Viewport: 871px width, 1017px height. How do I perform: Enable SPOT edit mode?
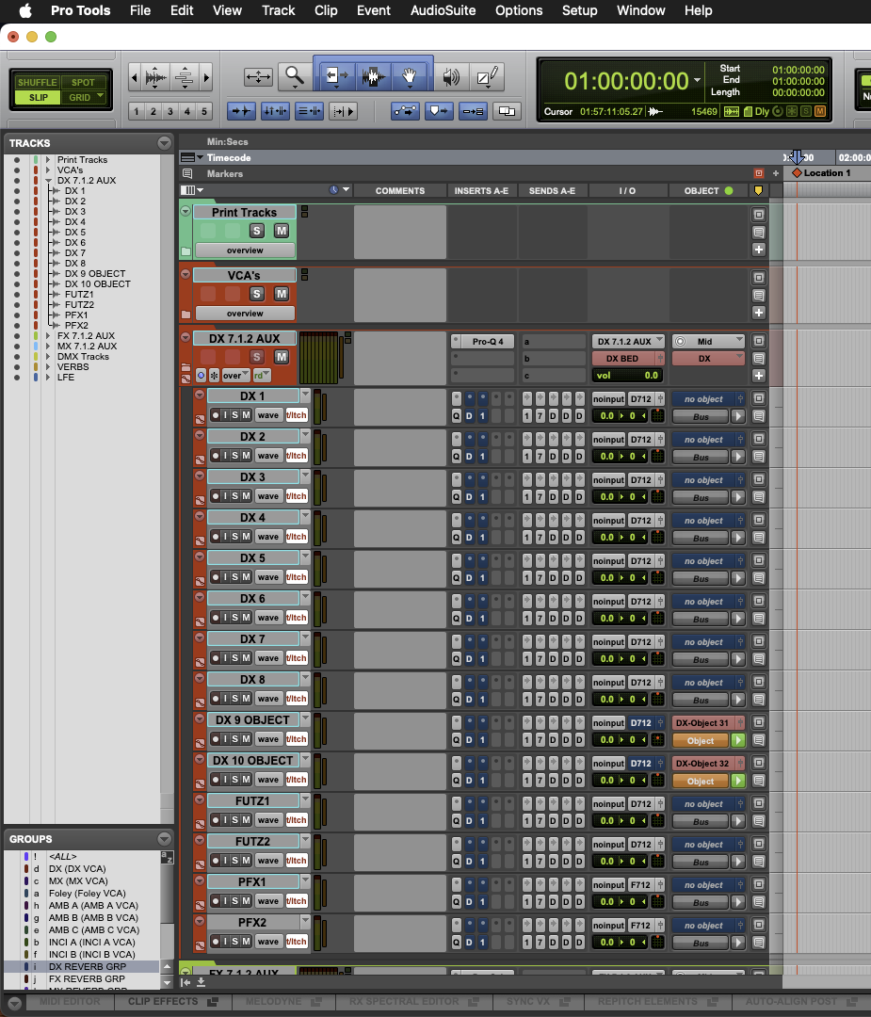pyautogui.click(x=83, y=82)
